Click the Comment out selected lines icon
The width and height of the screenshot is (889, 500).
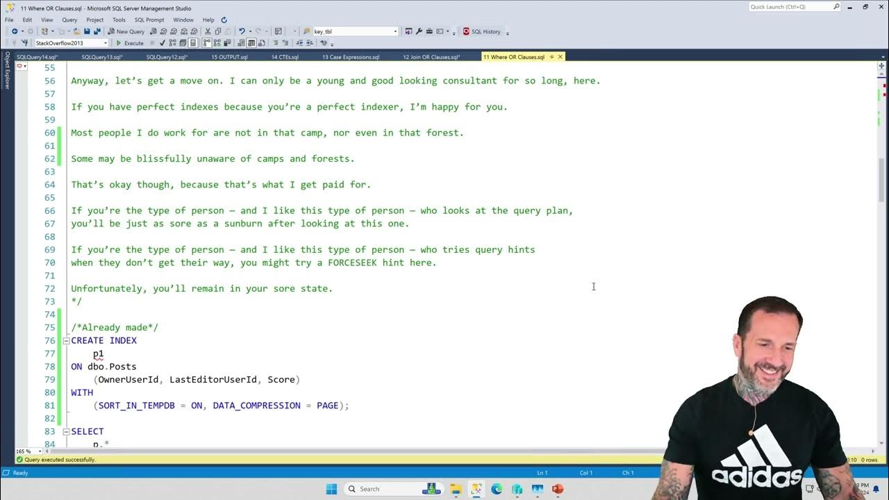[x=275, y=43]
